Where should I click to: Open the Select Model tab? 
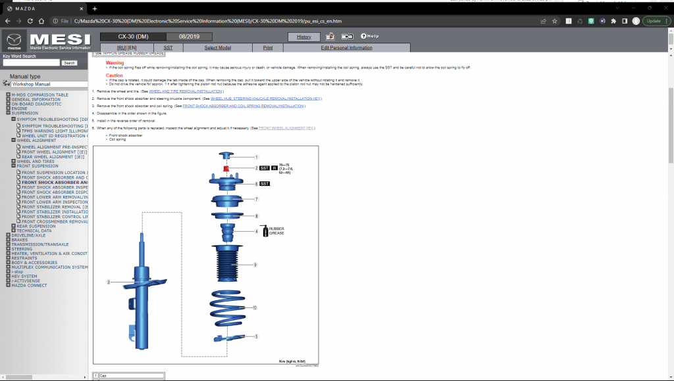tap(217, 48)
